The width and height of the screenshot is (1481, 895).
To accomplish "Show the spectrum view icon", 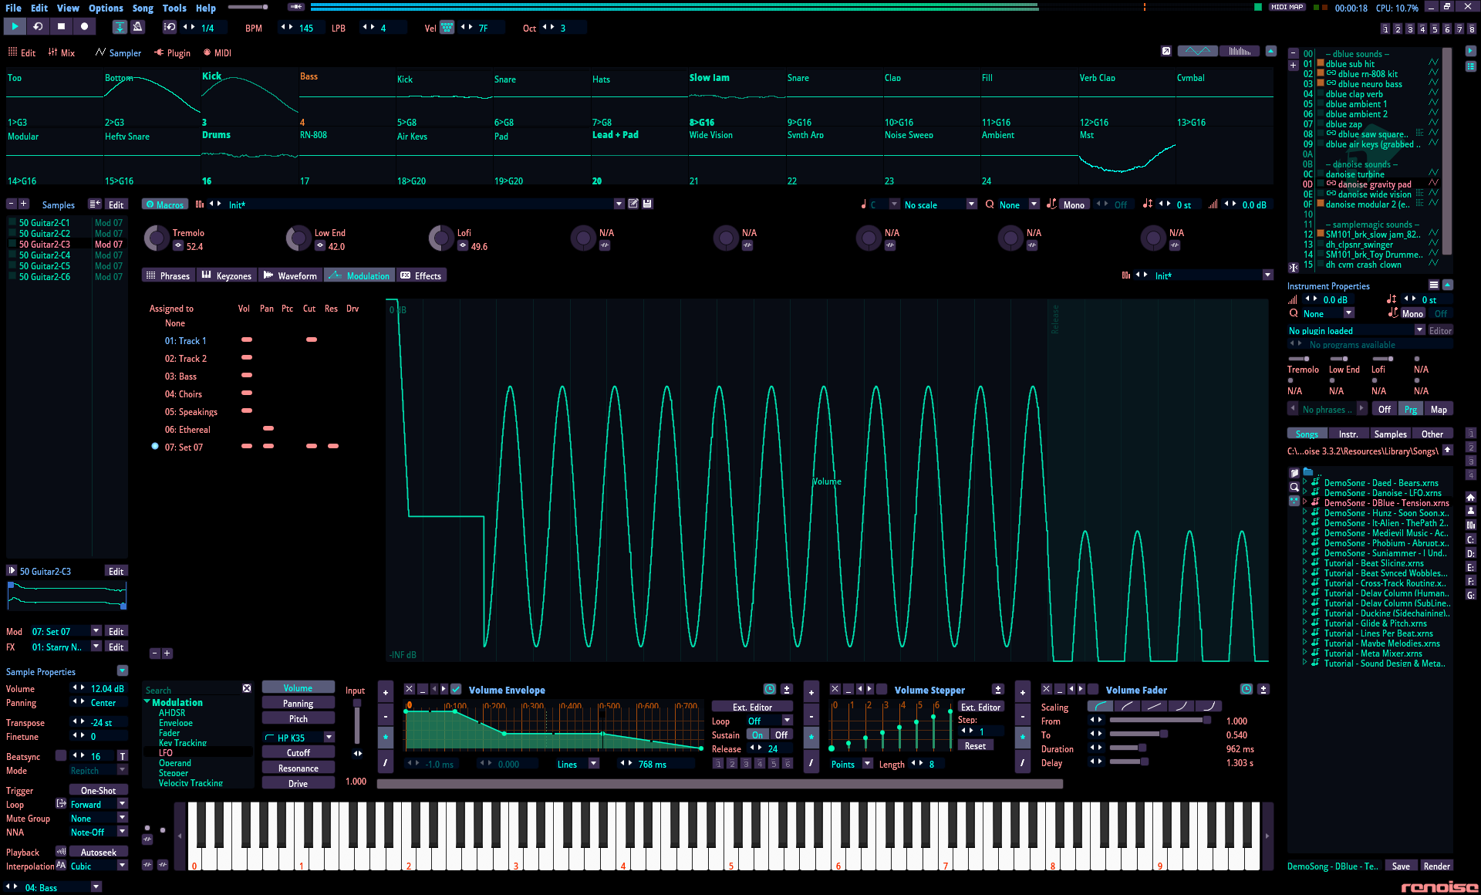I will click(1240, 51).
